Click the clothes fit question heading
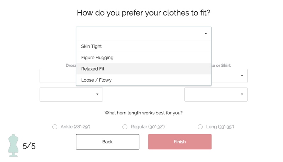 click(144, 13)
